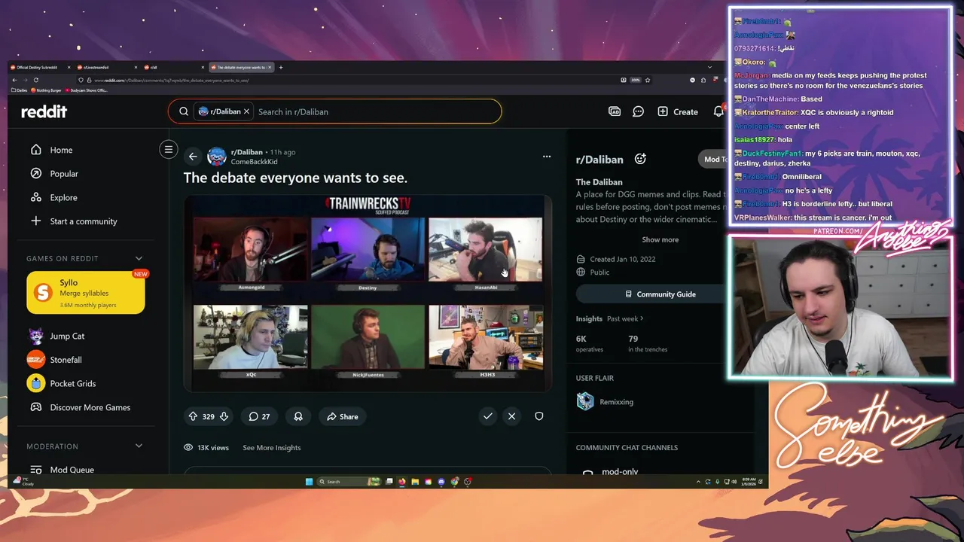Click the r/Daliban sidebar title

pyautogui.click(x=599, y=160)
